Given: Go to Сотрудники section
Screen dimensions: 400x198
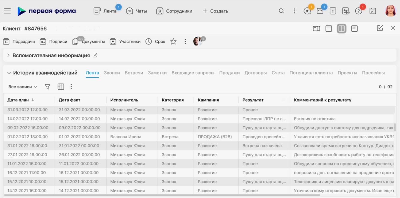Looking at the screenshot, I should 174,11.
